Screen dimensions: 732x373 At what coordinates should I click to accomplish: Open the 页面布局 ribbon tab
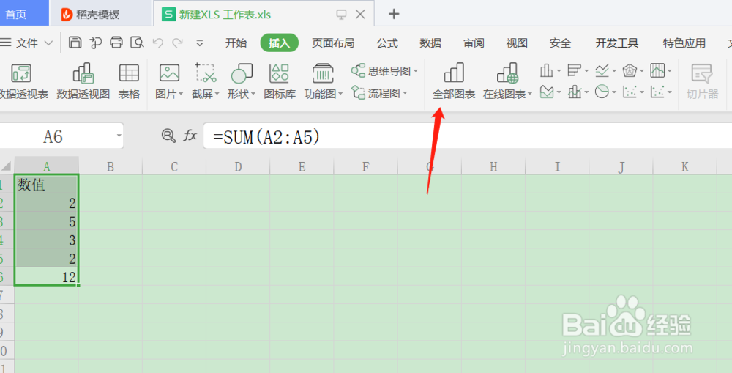pyautogui.click(x=333, y=43)
